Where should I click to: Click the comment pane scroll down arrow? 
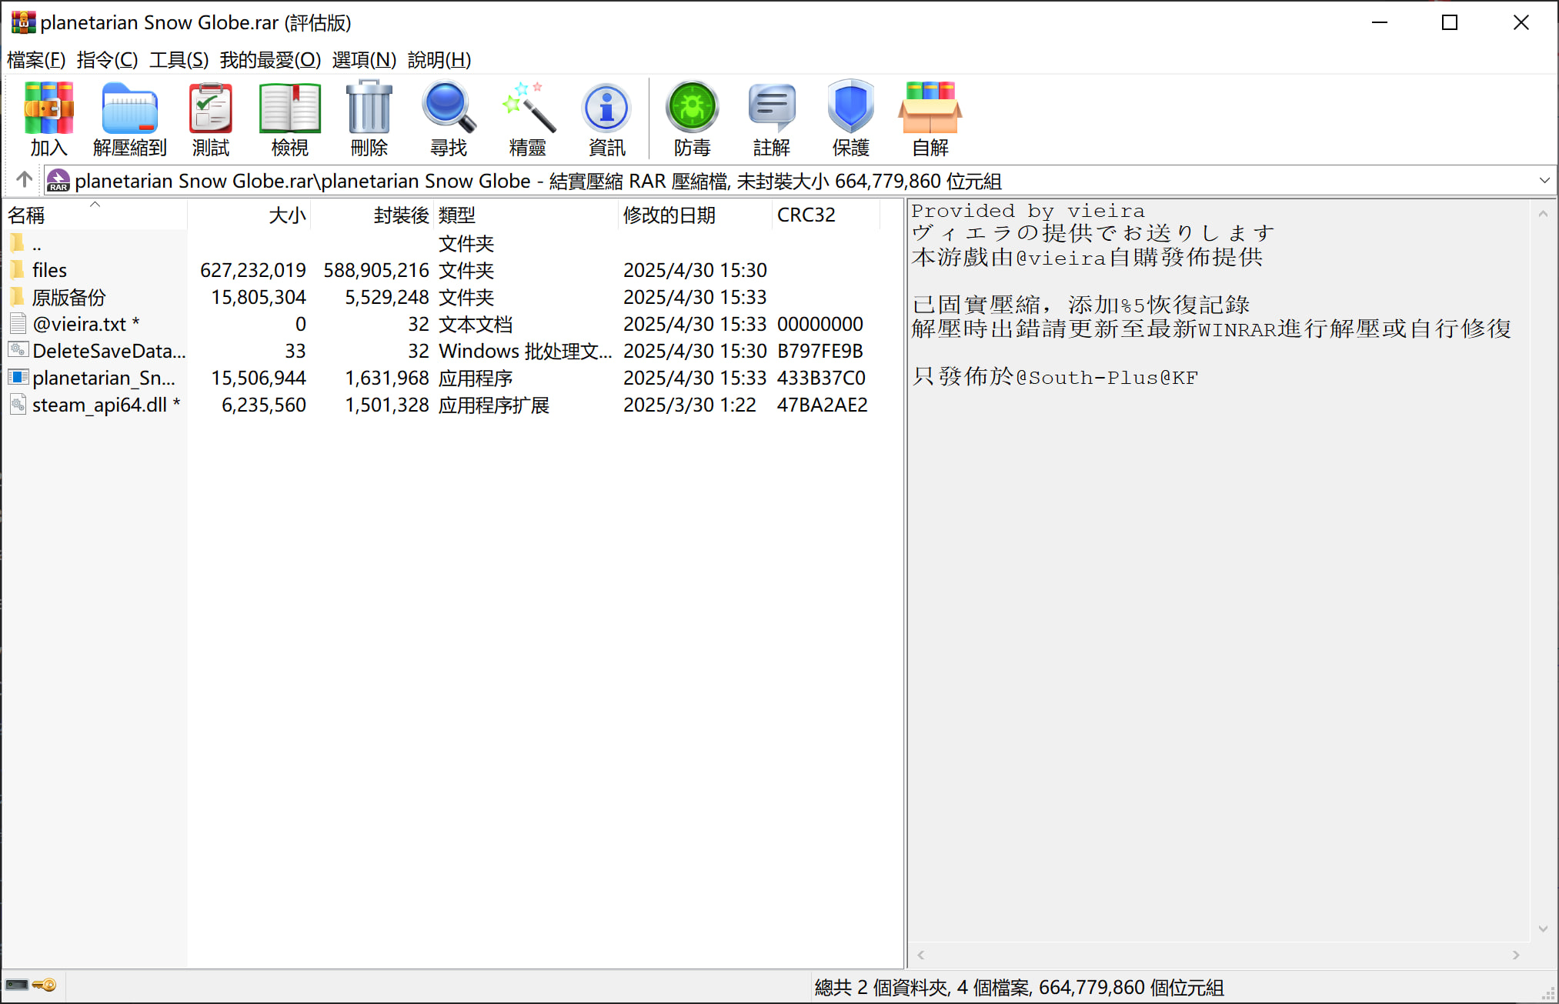1542,929
